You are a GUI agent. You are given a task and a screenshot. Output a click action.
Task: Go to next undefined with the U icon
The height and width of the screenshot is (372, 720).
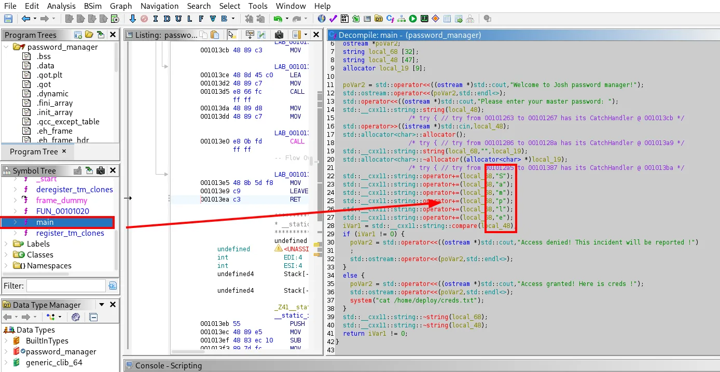(178, 19)
